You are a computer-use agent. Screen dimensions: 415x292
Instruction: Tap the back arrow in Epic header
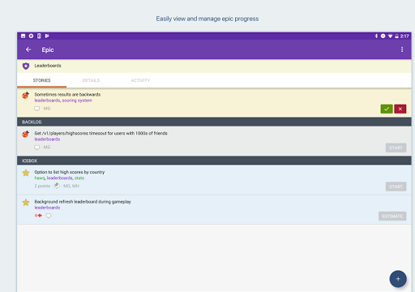tap(28, 49)
